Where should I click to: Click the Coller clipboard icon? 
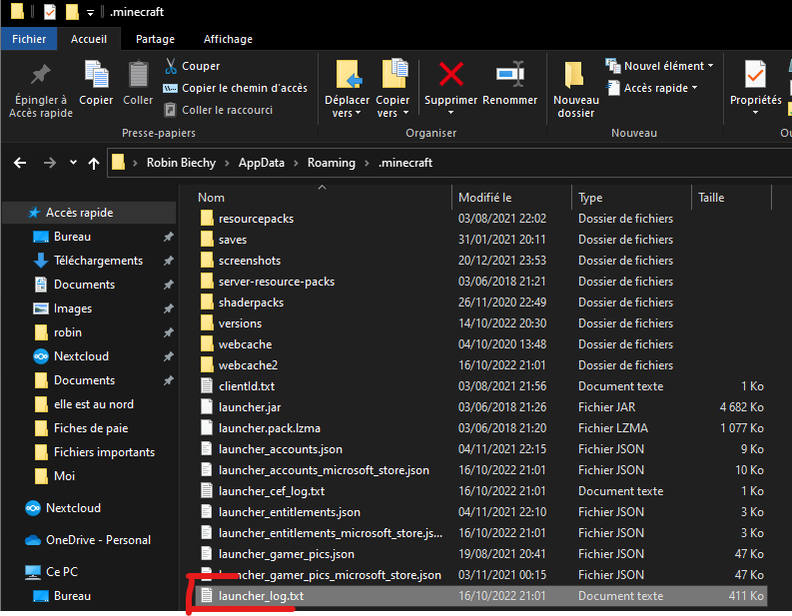[x=138, y=75]
